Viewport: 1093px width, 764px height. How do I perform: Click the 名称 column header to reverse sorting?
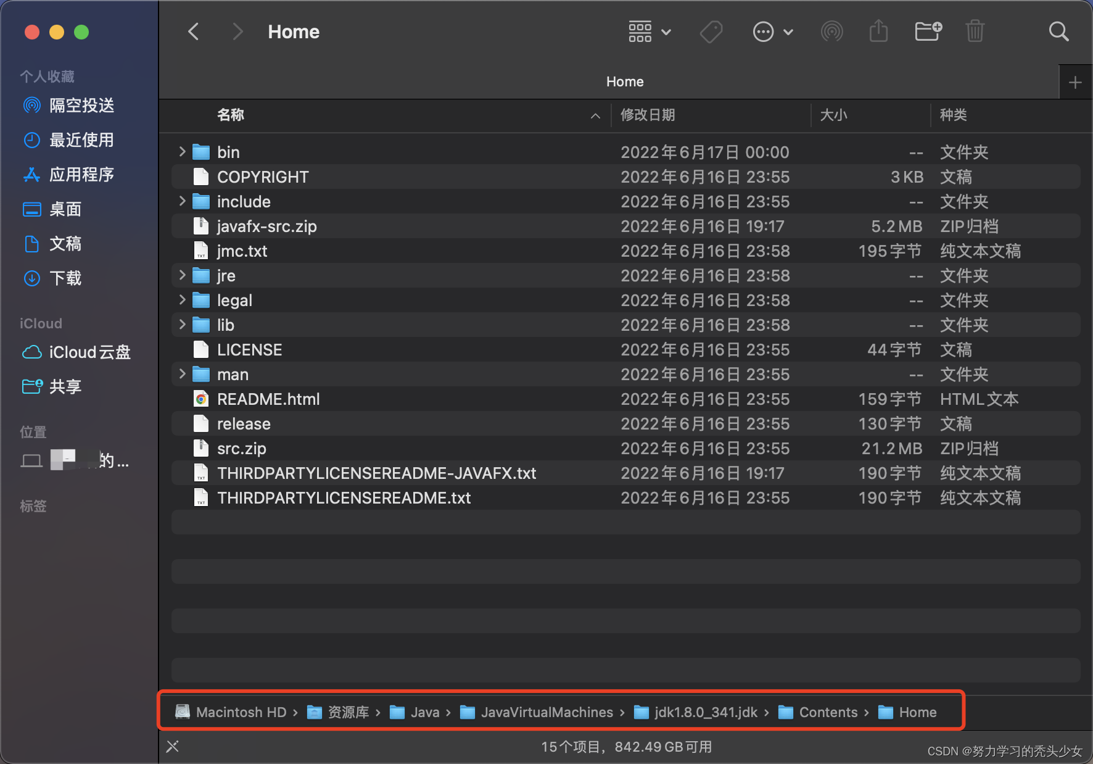(230, 115)
